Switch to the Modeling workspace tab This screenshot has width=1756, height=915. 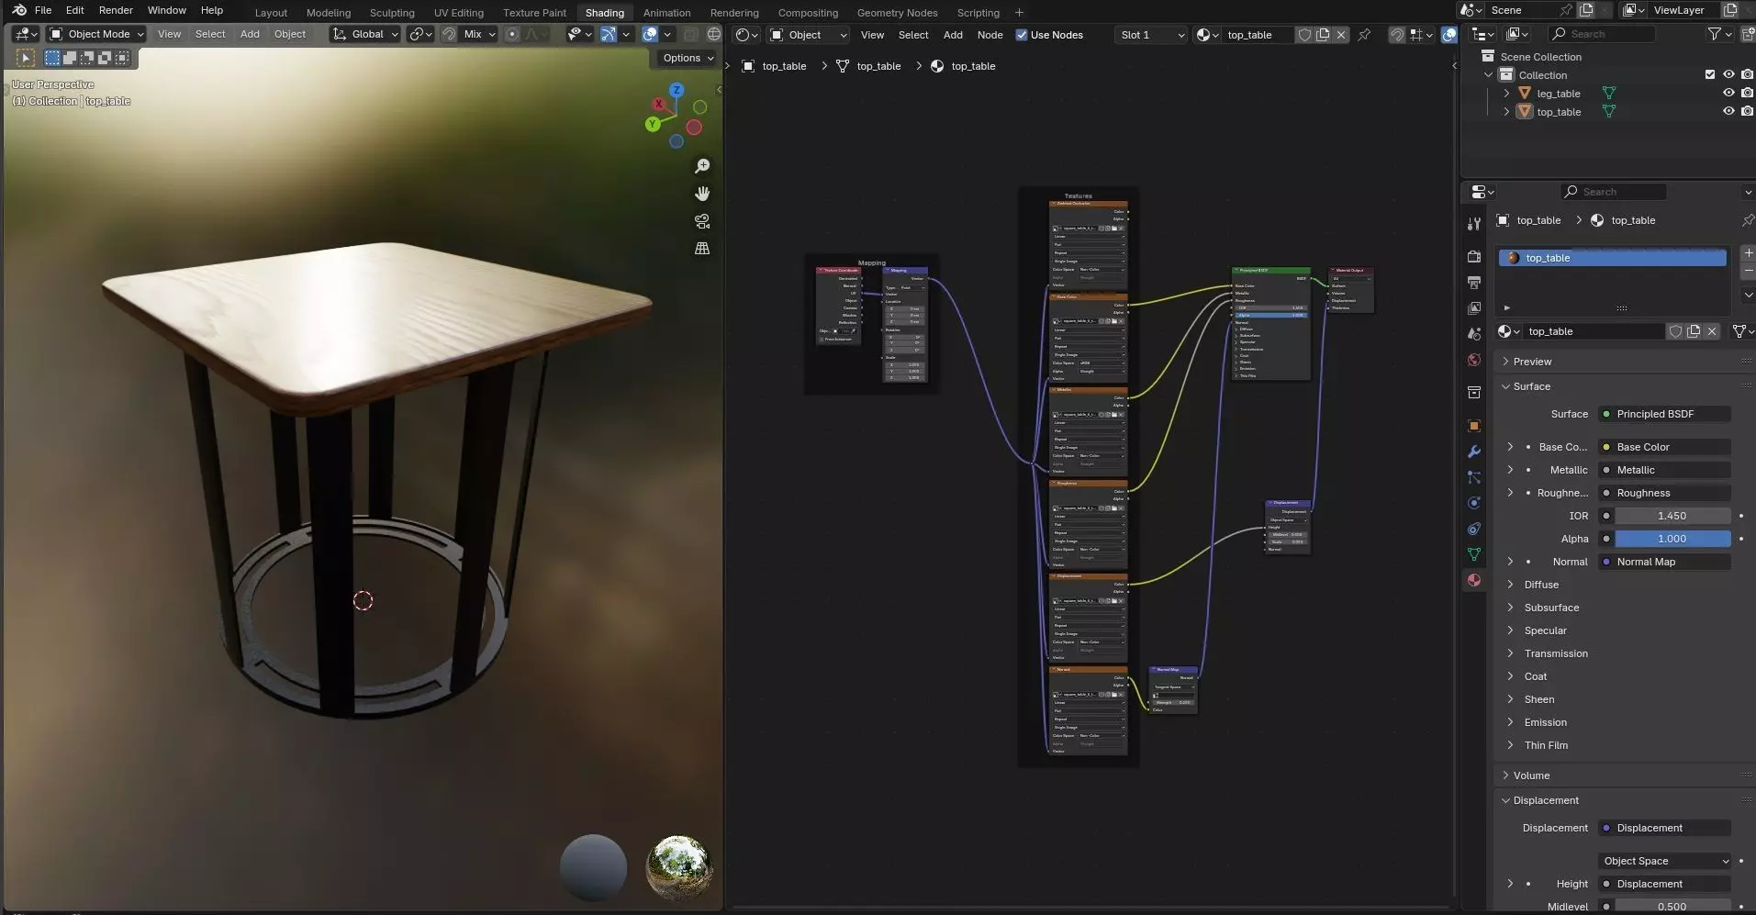coord(329,13)
